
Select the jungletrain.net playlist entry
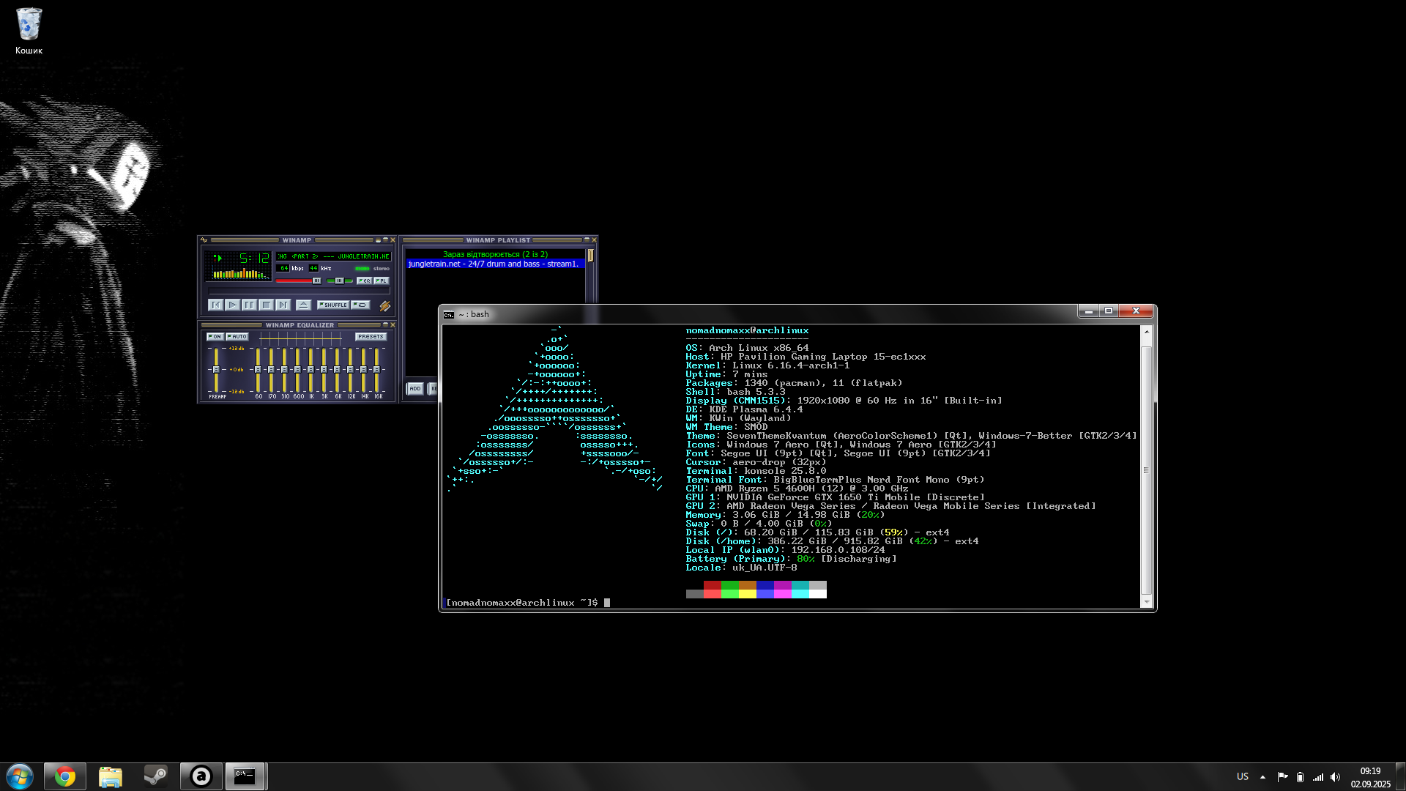coord(493,264)
